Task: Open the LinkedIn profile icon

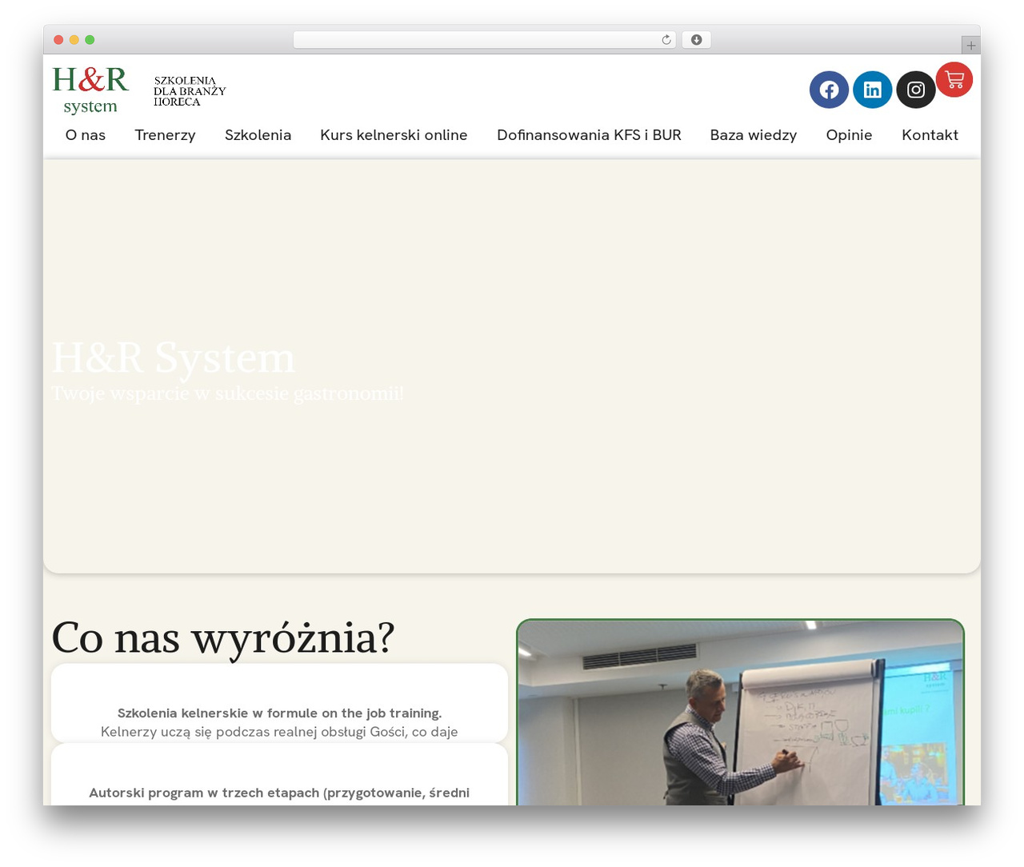Action: pyautogui.click(x=873, y=90)
